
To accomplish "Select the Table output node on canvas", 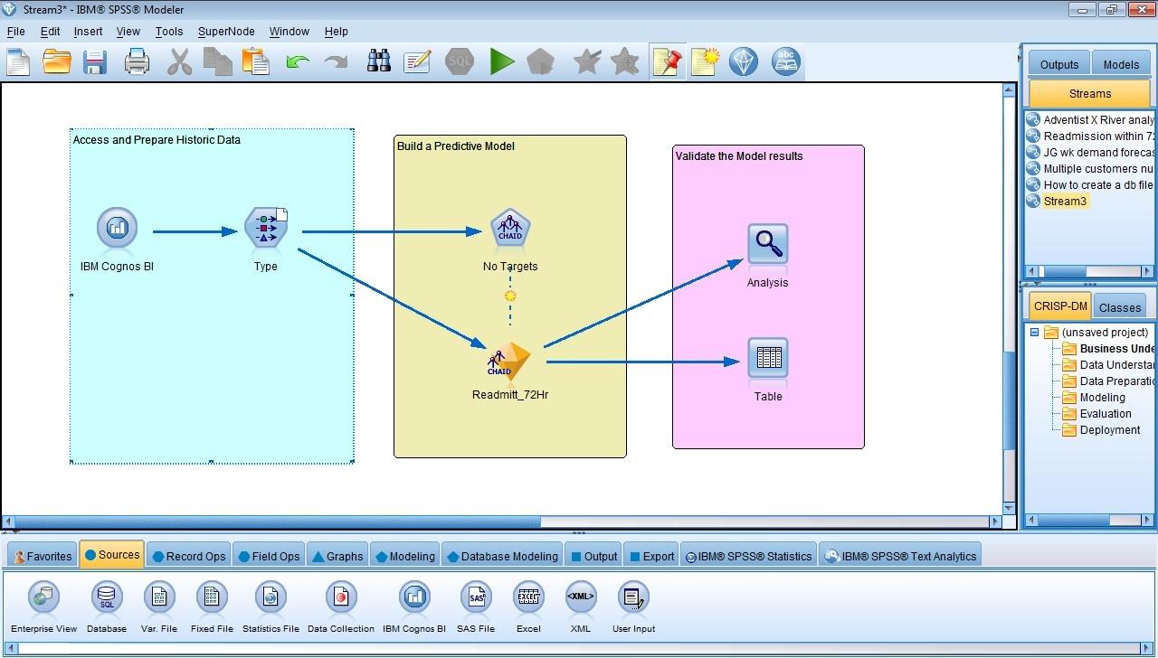I will [768, 358].
